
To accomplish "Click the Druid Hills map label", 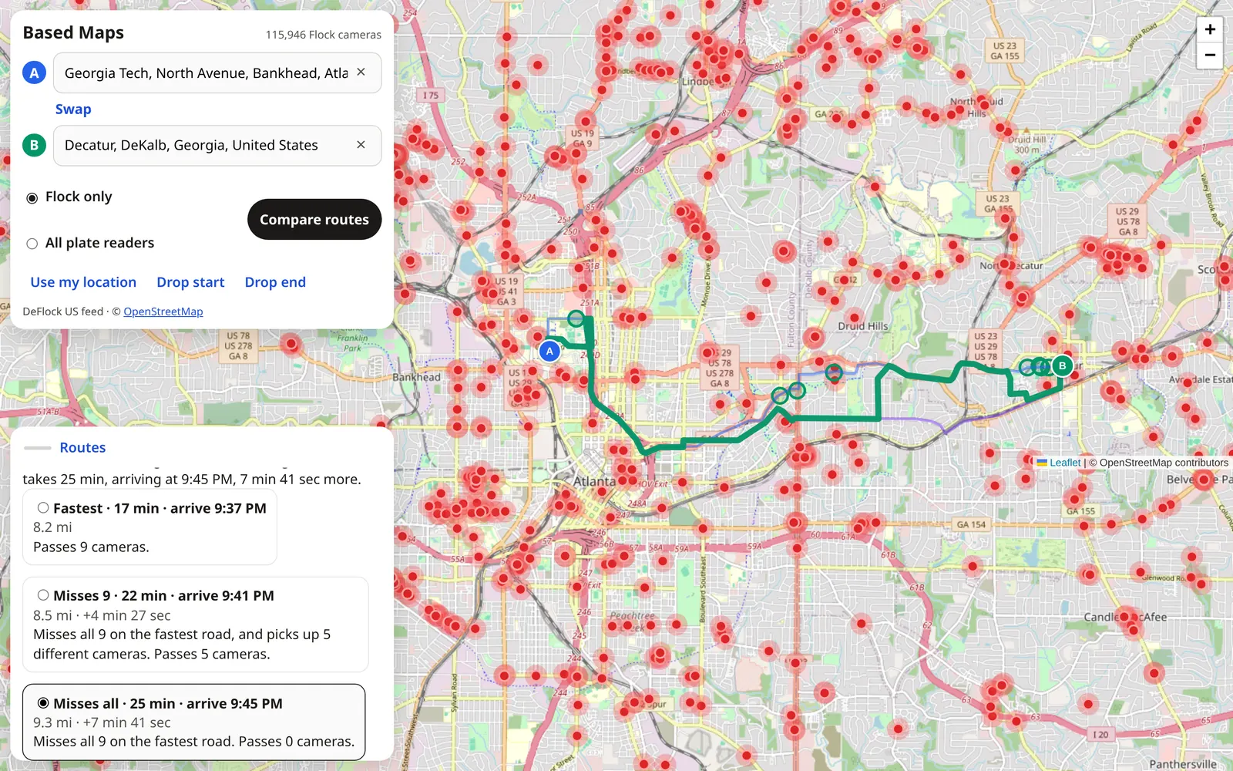I will [x=863, y=326].
